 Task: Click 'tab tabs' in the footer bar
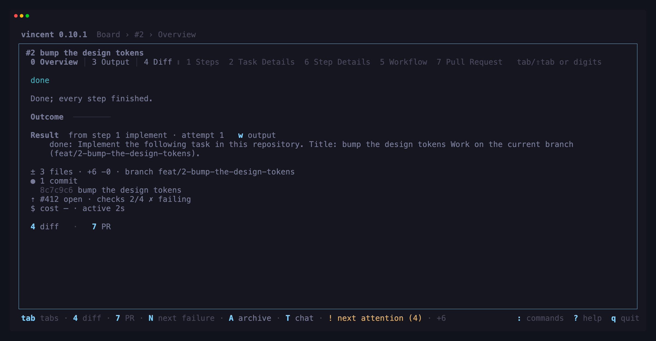pos(40,318)
